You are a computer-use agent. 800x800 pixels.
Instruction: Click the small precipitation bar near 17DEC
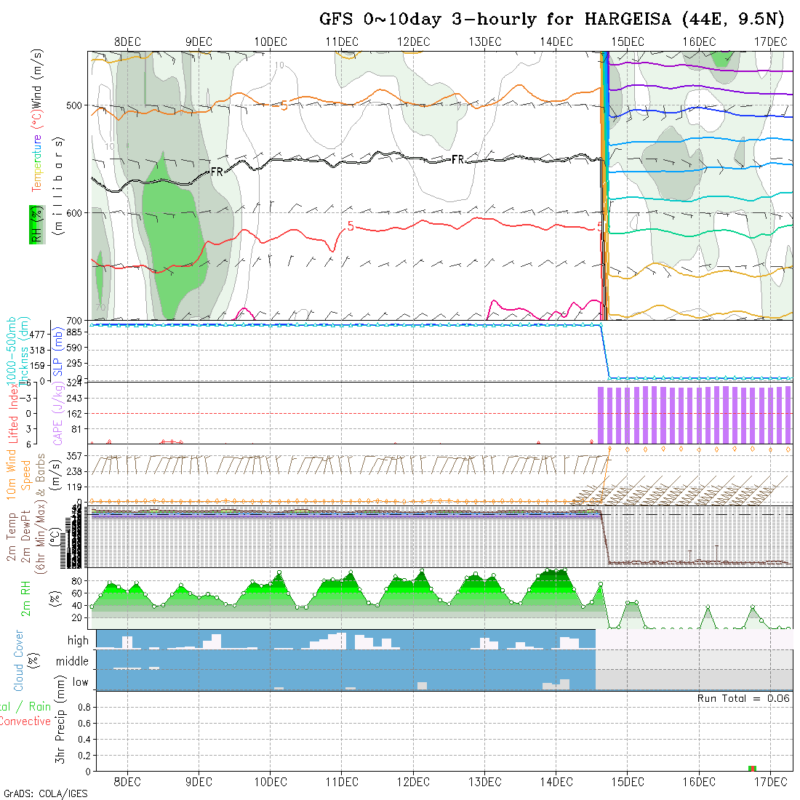pyautogui.click(x=752, y=768)
